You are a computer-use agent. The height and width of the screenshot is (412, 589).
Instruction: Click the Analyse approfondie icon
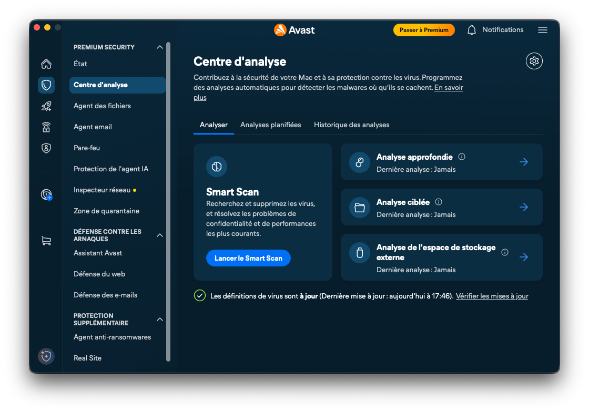(360, 162)
